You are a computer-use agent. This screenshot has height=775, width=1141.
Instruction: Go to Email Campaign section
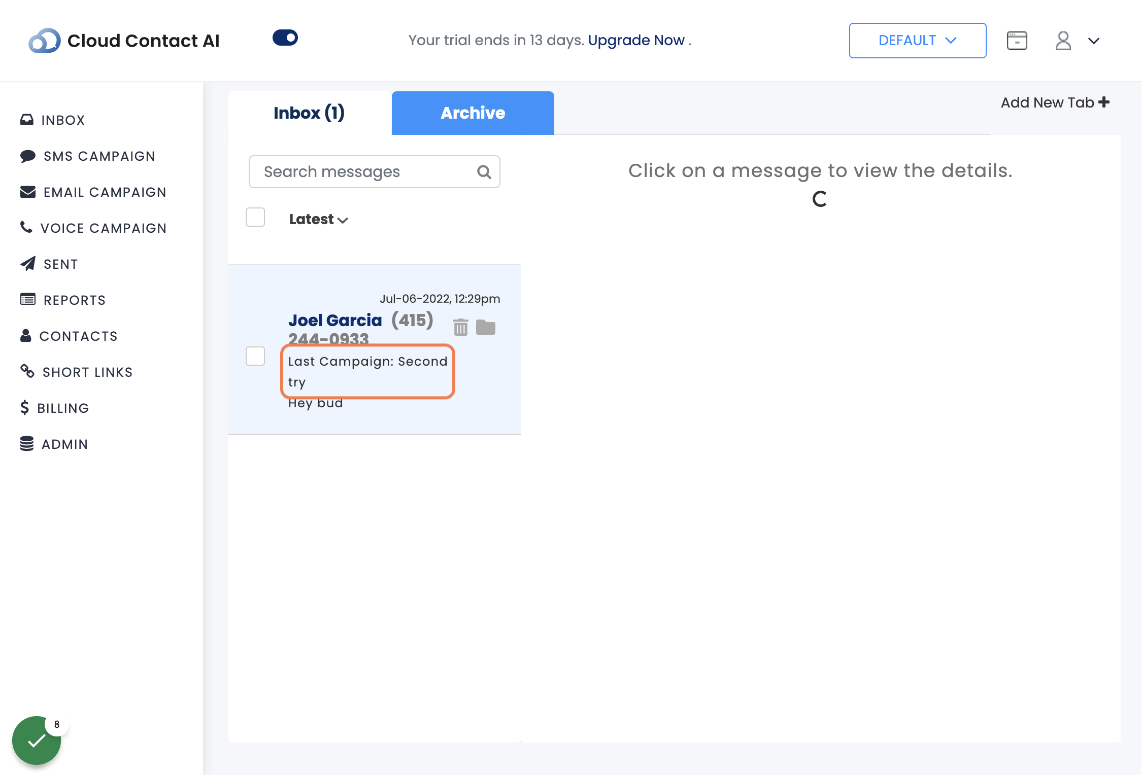(93, 192)
